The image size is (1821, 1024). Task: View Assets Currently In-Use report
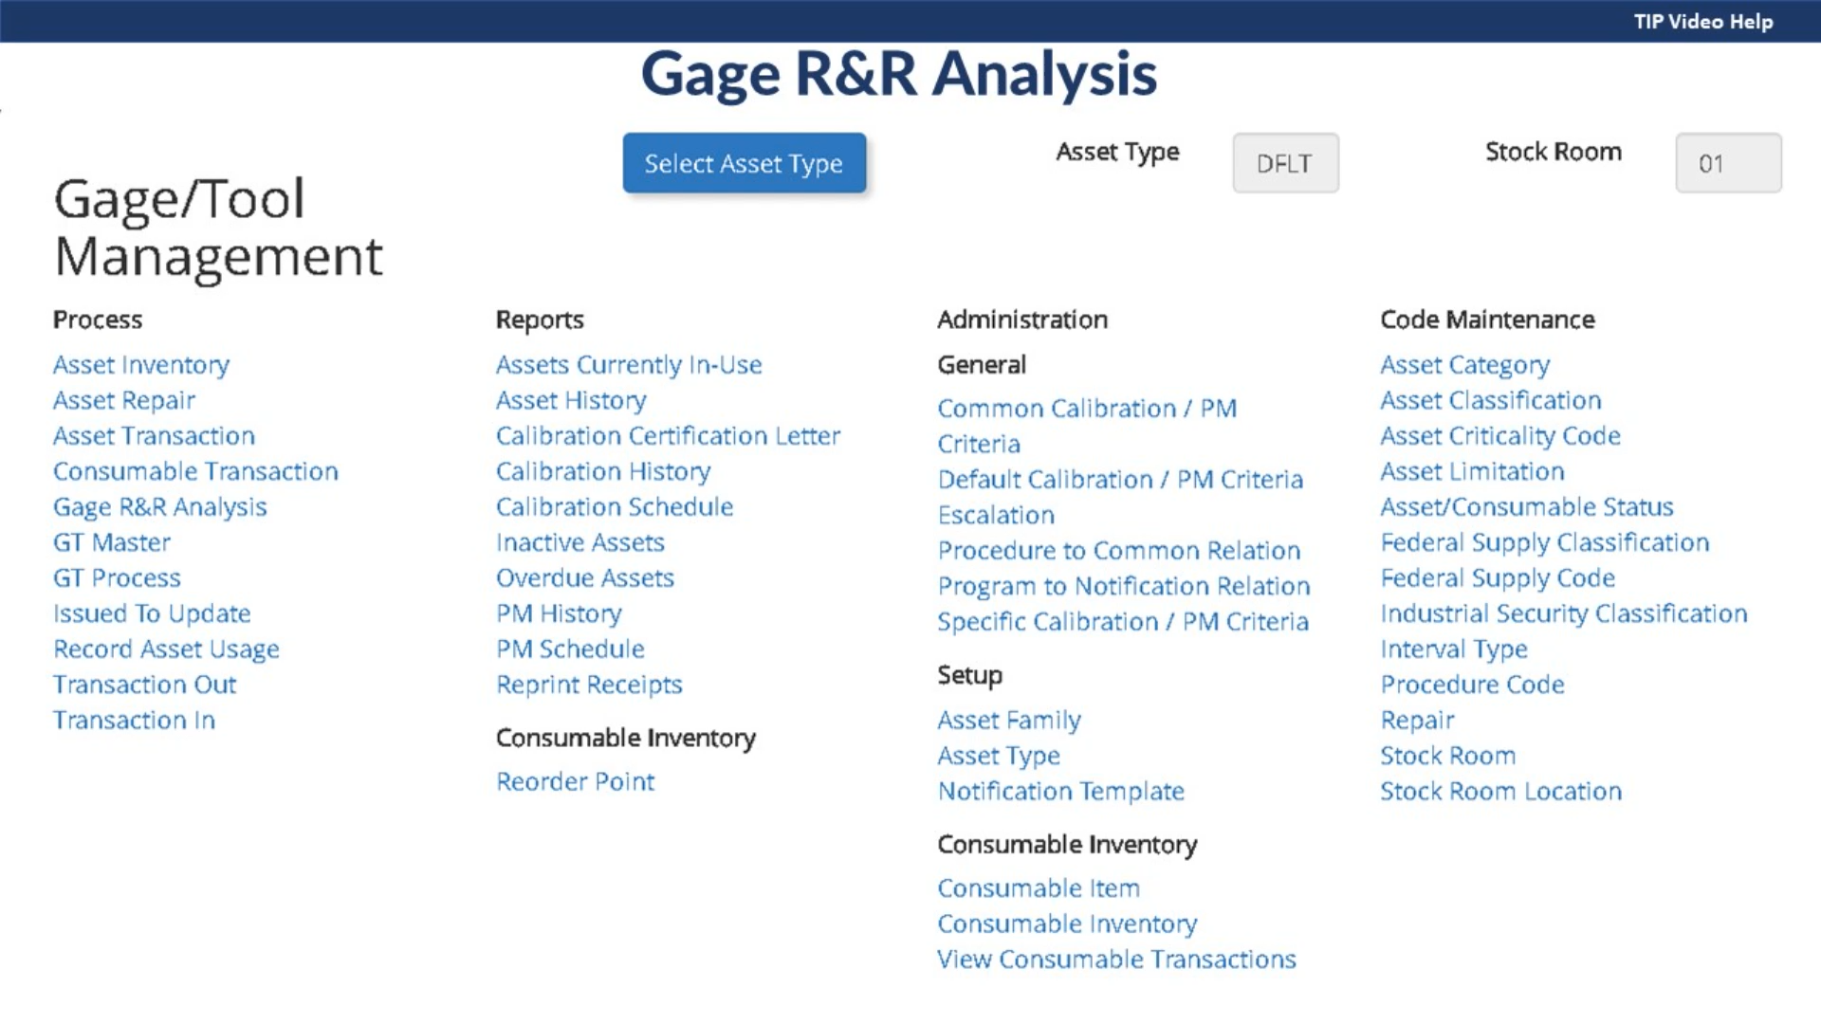coord(628,365)
